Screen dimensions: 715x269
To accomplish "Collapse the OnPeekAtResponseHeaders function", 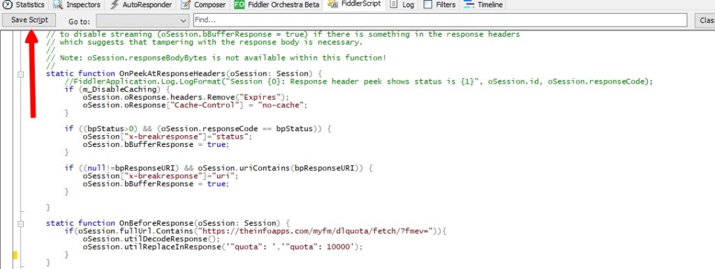I will [20, 74].
